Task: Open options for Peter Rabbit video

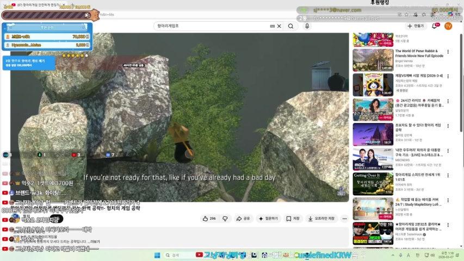Action: (x=448, y=52)
